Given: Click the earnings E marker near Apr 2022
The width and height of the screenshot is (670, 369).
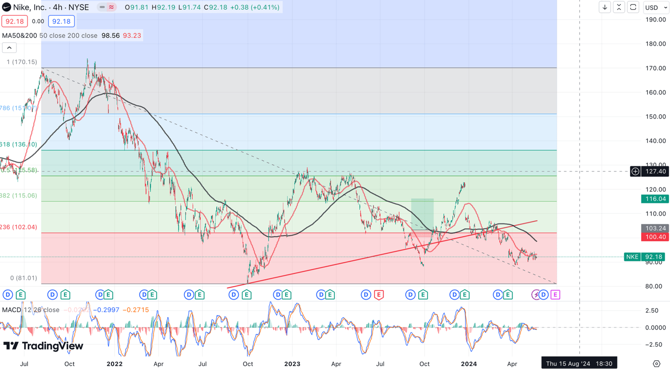Looking at the screenshot, I should (152, 295).
